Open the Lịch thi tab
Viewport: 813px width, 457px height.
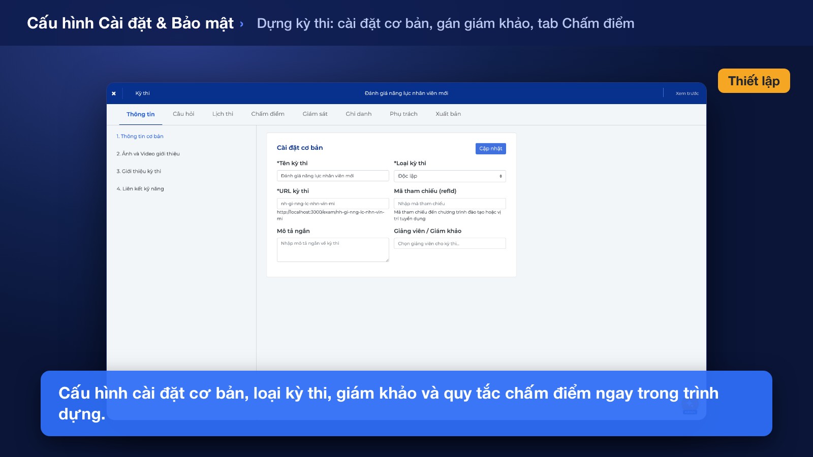[223, 114]
